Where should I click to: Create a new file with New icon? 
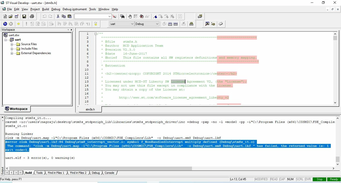pos(5,16)
